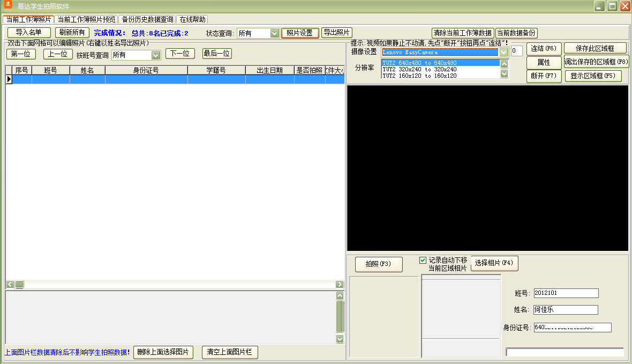
Task: Click 删除上面选择图片 button
Action: [x=163, y=352]
